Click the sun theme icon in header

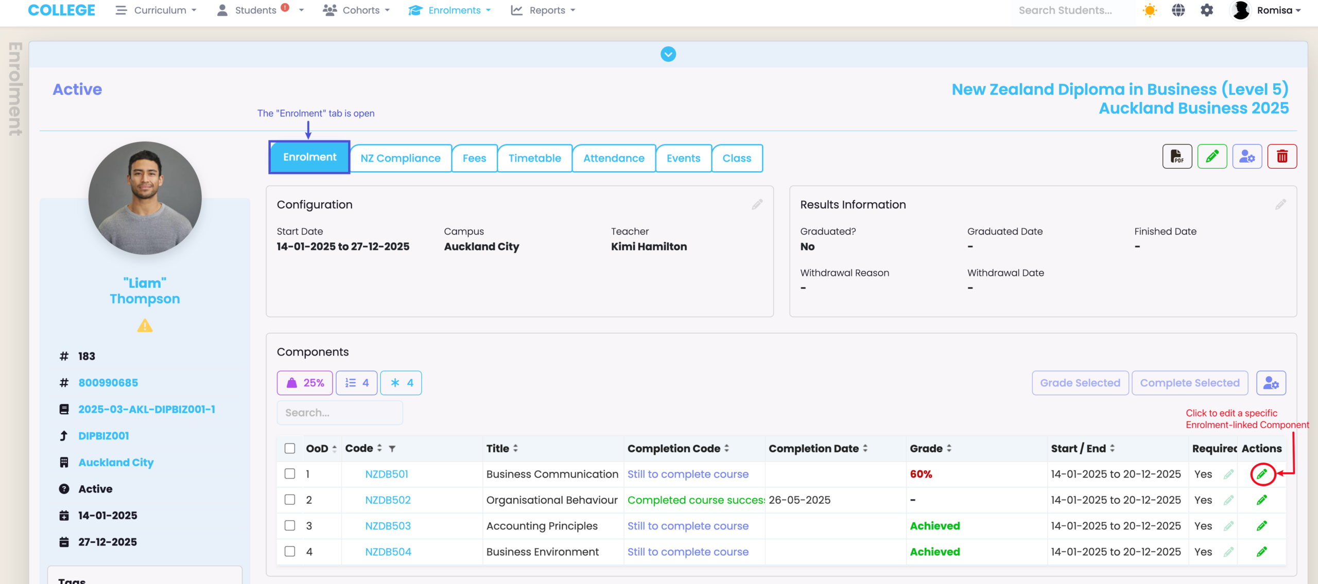pyautogui.click(x=1150, y=10)
